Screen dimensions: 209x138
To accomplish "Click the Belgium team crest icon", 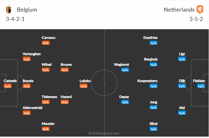I will click(9, 10).
